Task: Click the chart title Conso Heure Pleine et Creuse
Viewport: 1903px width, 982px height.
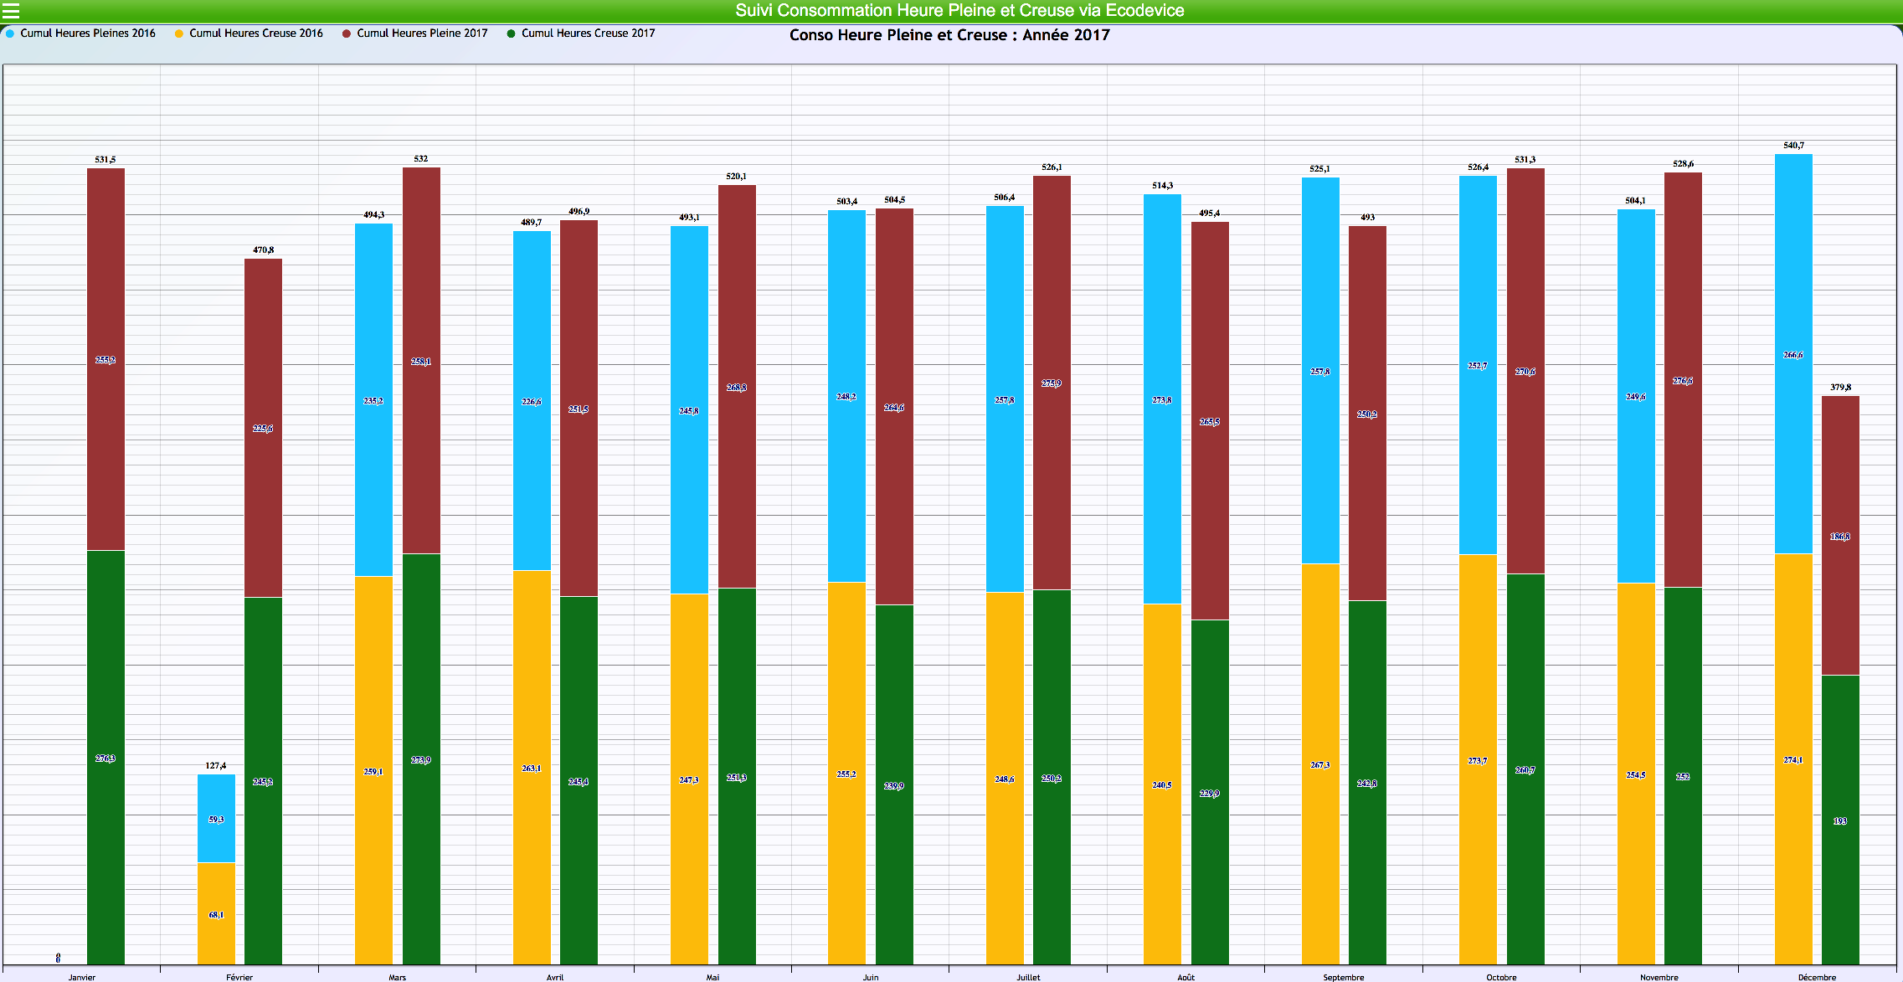Action: pos(949,35)
